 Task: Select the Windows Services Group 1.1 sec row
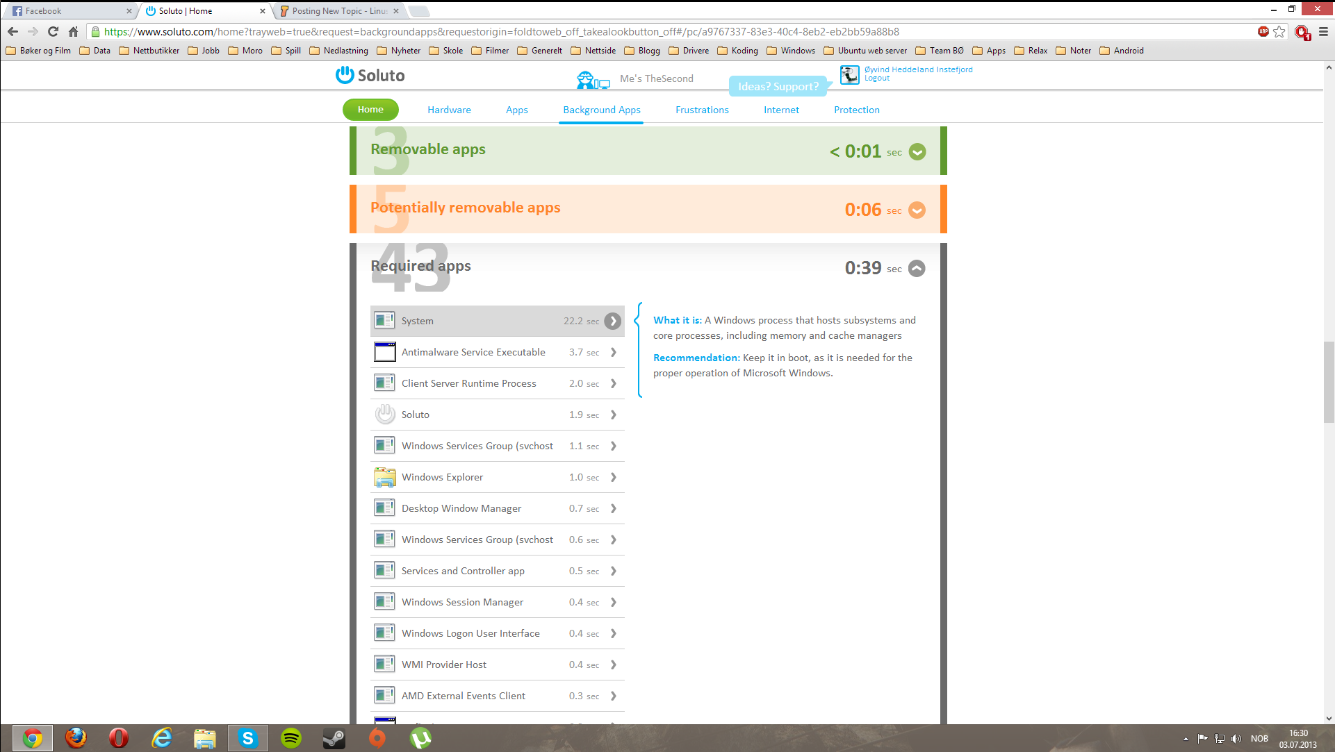click(498, 446)
